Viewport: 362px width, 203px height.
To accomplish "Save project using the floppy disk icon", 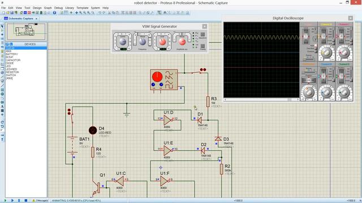I will (x=12, y=12).
